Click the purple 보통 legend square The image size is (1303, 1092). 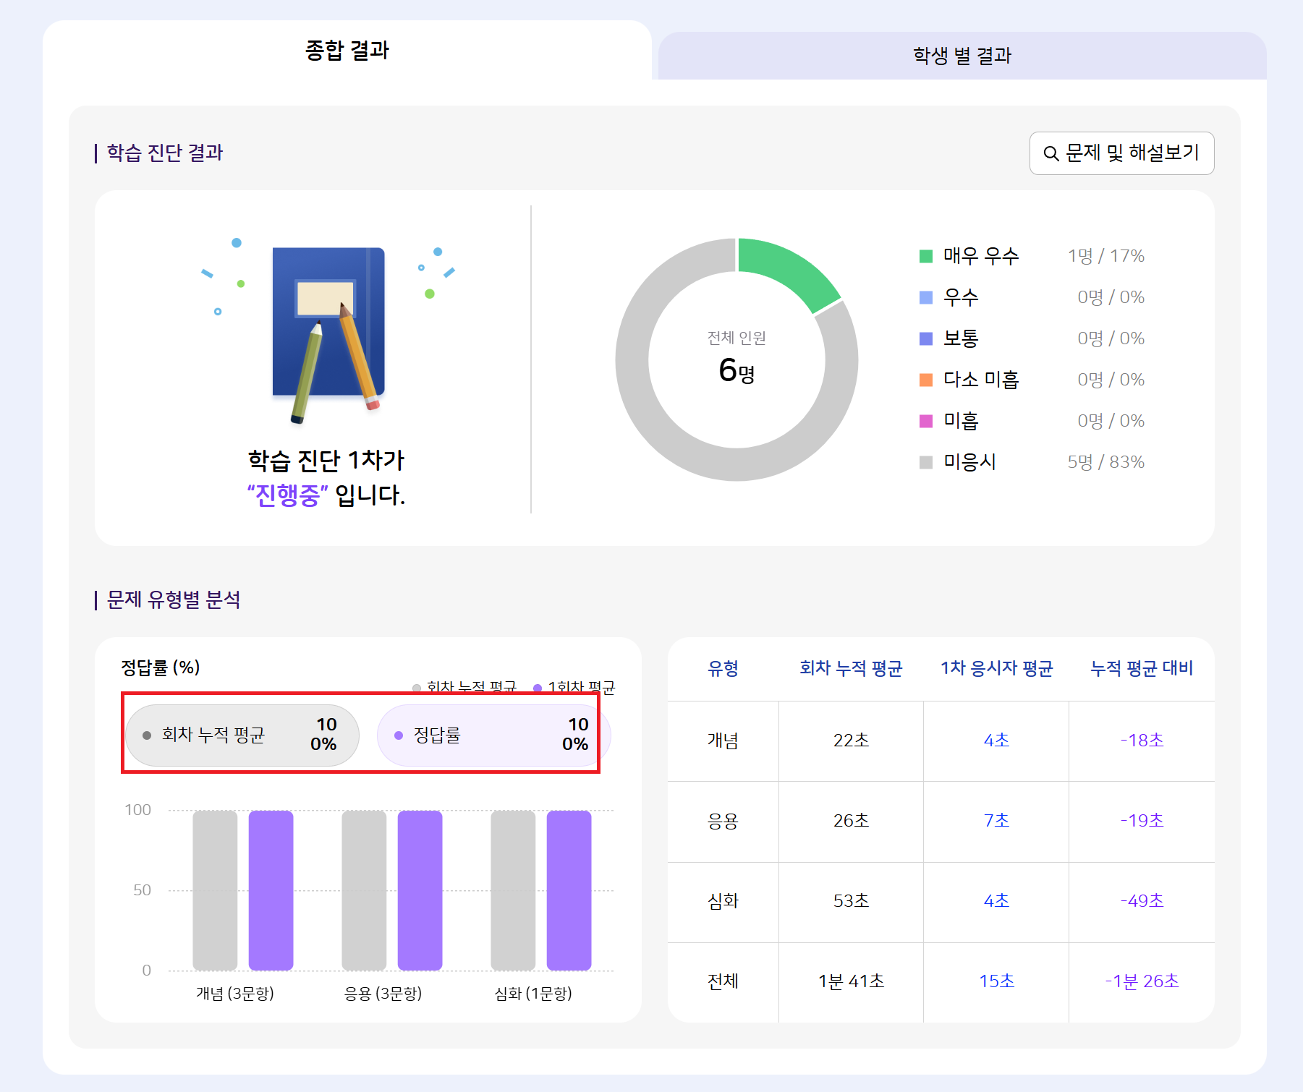tap(925, 338)
